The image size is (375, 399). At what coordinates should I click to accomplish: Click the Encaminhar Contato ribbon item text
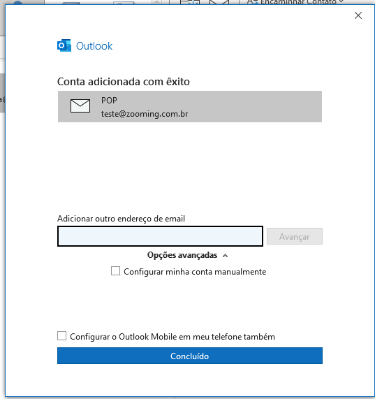coord(298,2)
